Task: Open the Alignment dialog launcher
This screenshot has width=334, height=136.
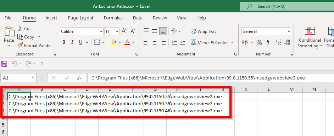Action: click(x=235, y=54)
